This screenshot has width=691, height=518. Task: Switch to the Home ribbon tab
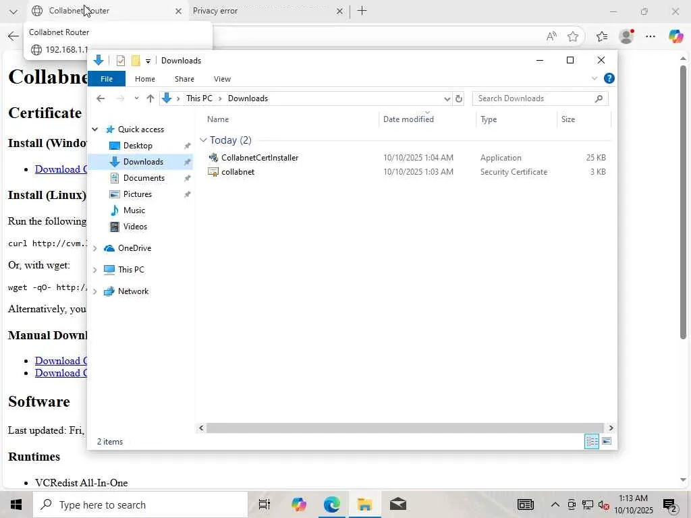(145, 79)
